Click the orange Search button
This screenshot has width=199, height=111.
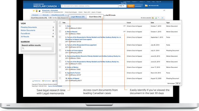click(x=131, y=6)
